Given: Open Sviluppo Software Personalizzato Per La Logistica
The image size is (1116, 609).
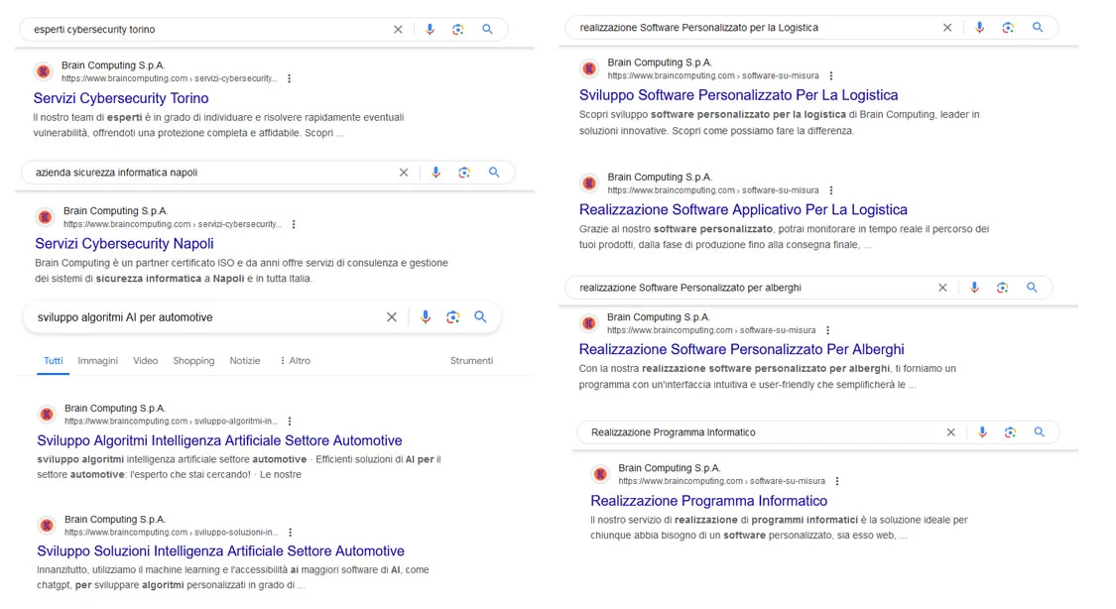Looking at the screenshot, I should tap(739, 95).
